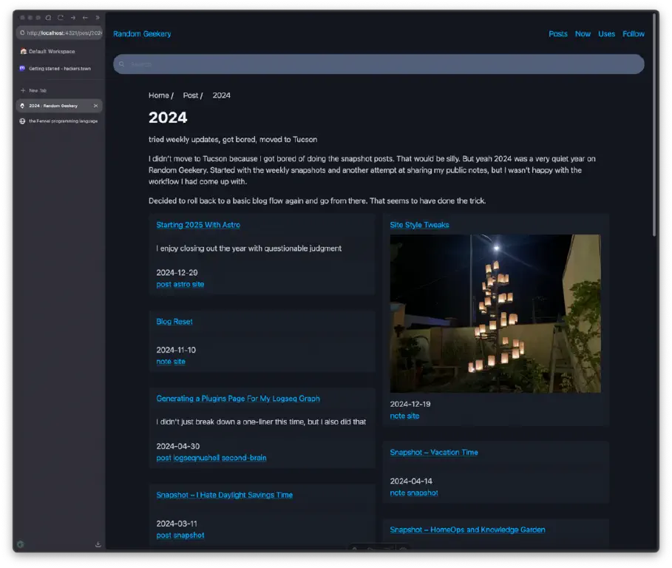Click the date 2024-11-10
Viewport: 672px width, 568px height.
pyautogui.click(x=176, y=350)
